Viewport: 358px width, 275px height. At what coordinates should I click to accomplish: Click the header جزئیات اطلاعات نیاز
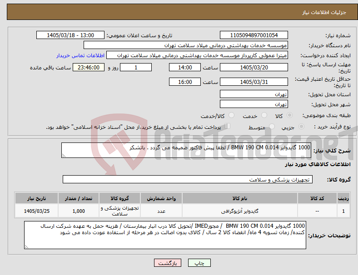[324, 12]
